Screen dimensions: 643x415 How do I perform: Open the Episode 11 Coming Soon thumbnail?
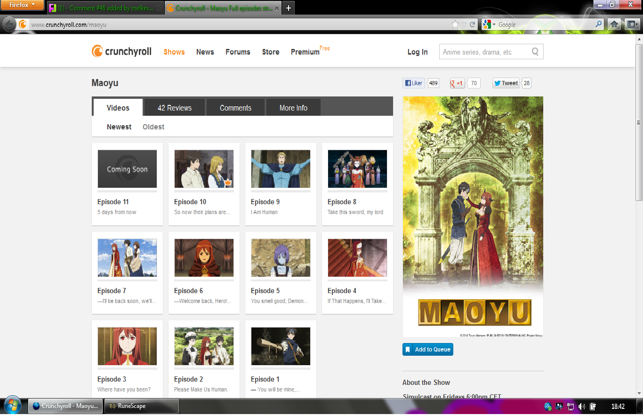(x=127, y=169)
